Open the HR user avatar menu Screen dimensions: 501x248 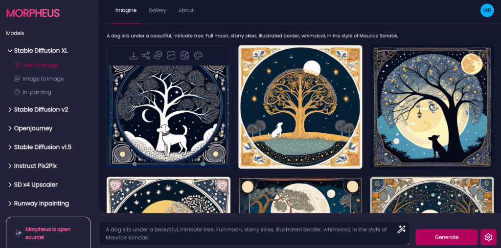487,10
